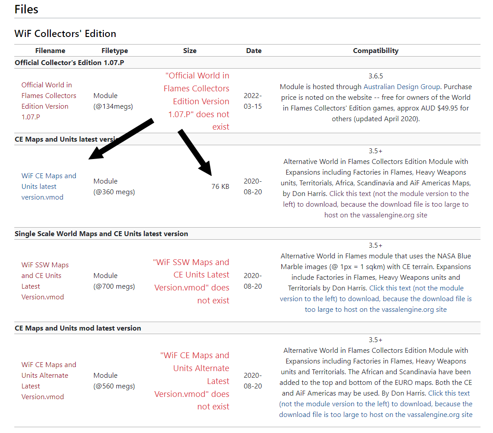Click the 3.6.5 compatibility version text
The image size is (493, 433).
pyautogui.click(x=376, y=76)
